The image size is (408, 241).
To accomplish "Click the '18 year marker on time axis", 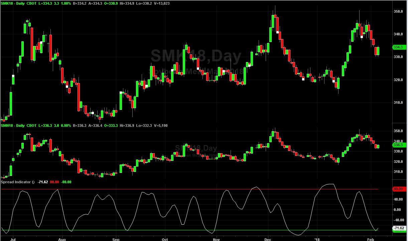I will point(316,239).
